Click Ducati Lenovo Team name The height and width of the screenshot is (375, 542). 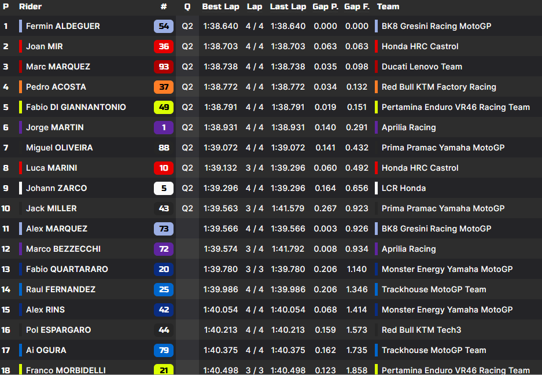tap(422, 67)
